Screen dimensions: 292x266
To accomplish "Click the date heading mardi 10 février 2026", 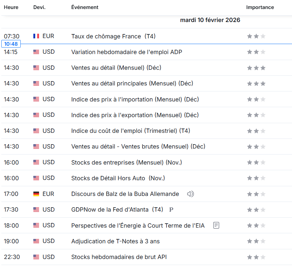I will 210,20.
